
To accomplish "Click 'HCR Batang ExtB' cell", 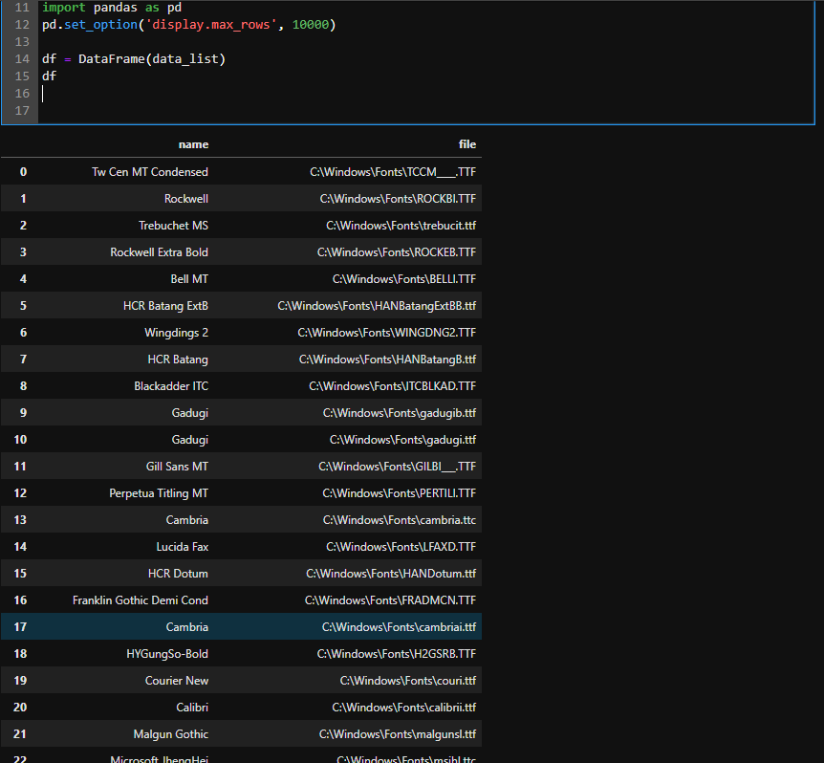I will click(x=165, y=306).
